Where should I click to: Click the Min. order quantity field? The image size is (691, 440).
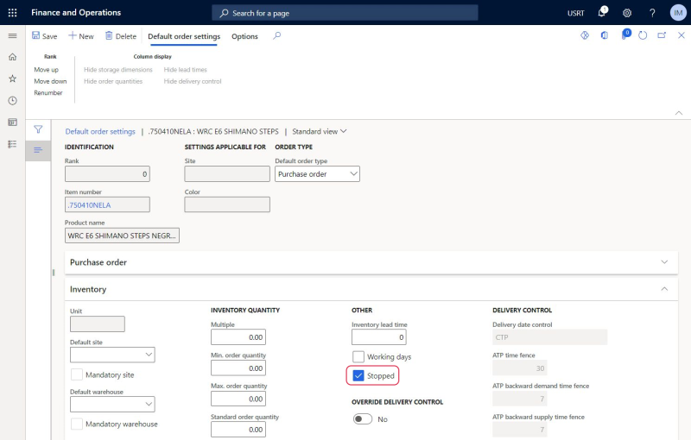pyautogui.click(x=238, y=368)
